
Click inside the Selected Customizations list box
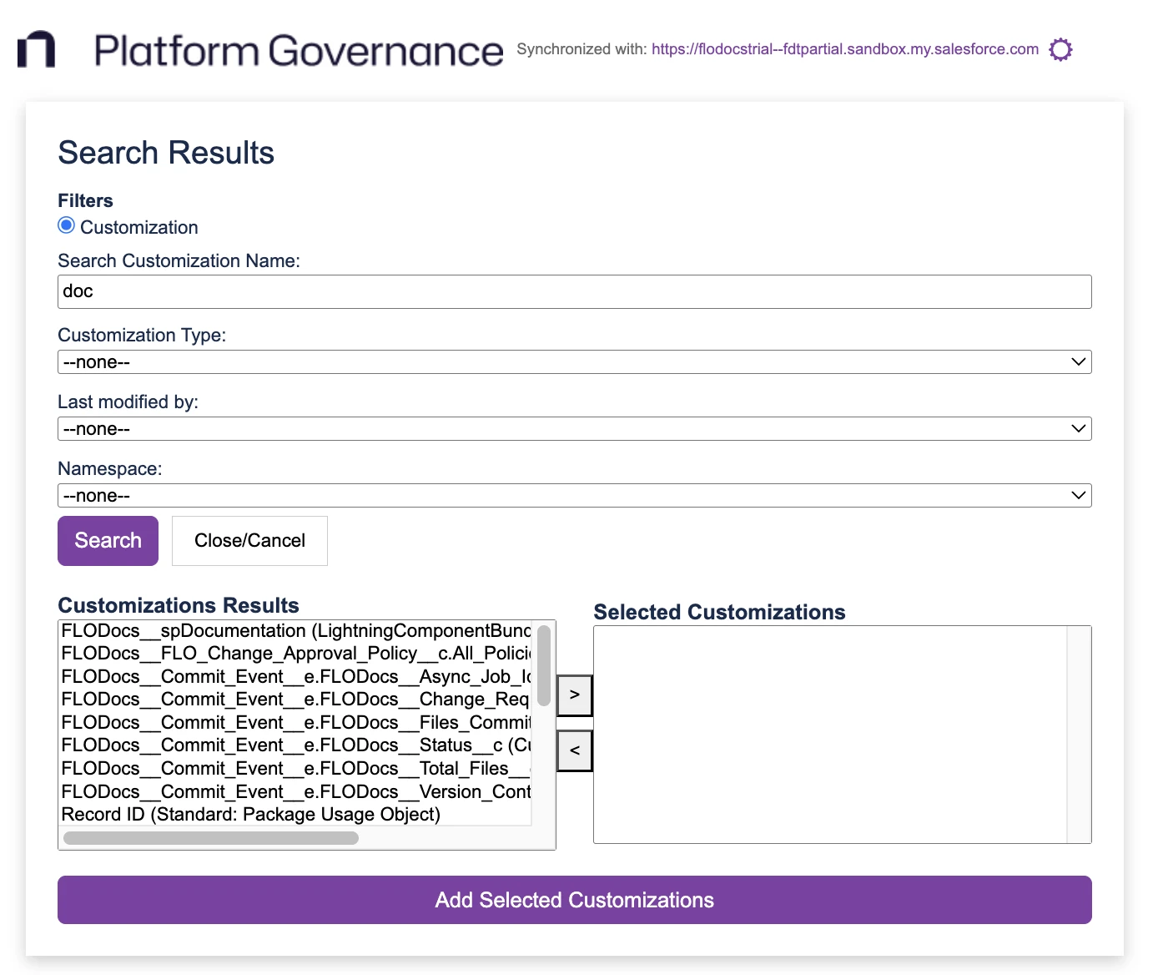coord(829,735)
